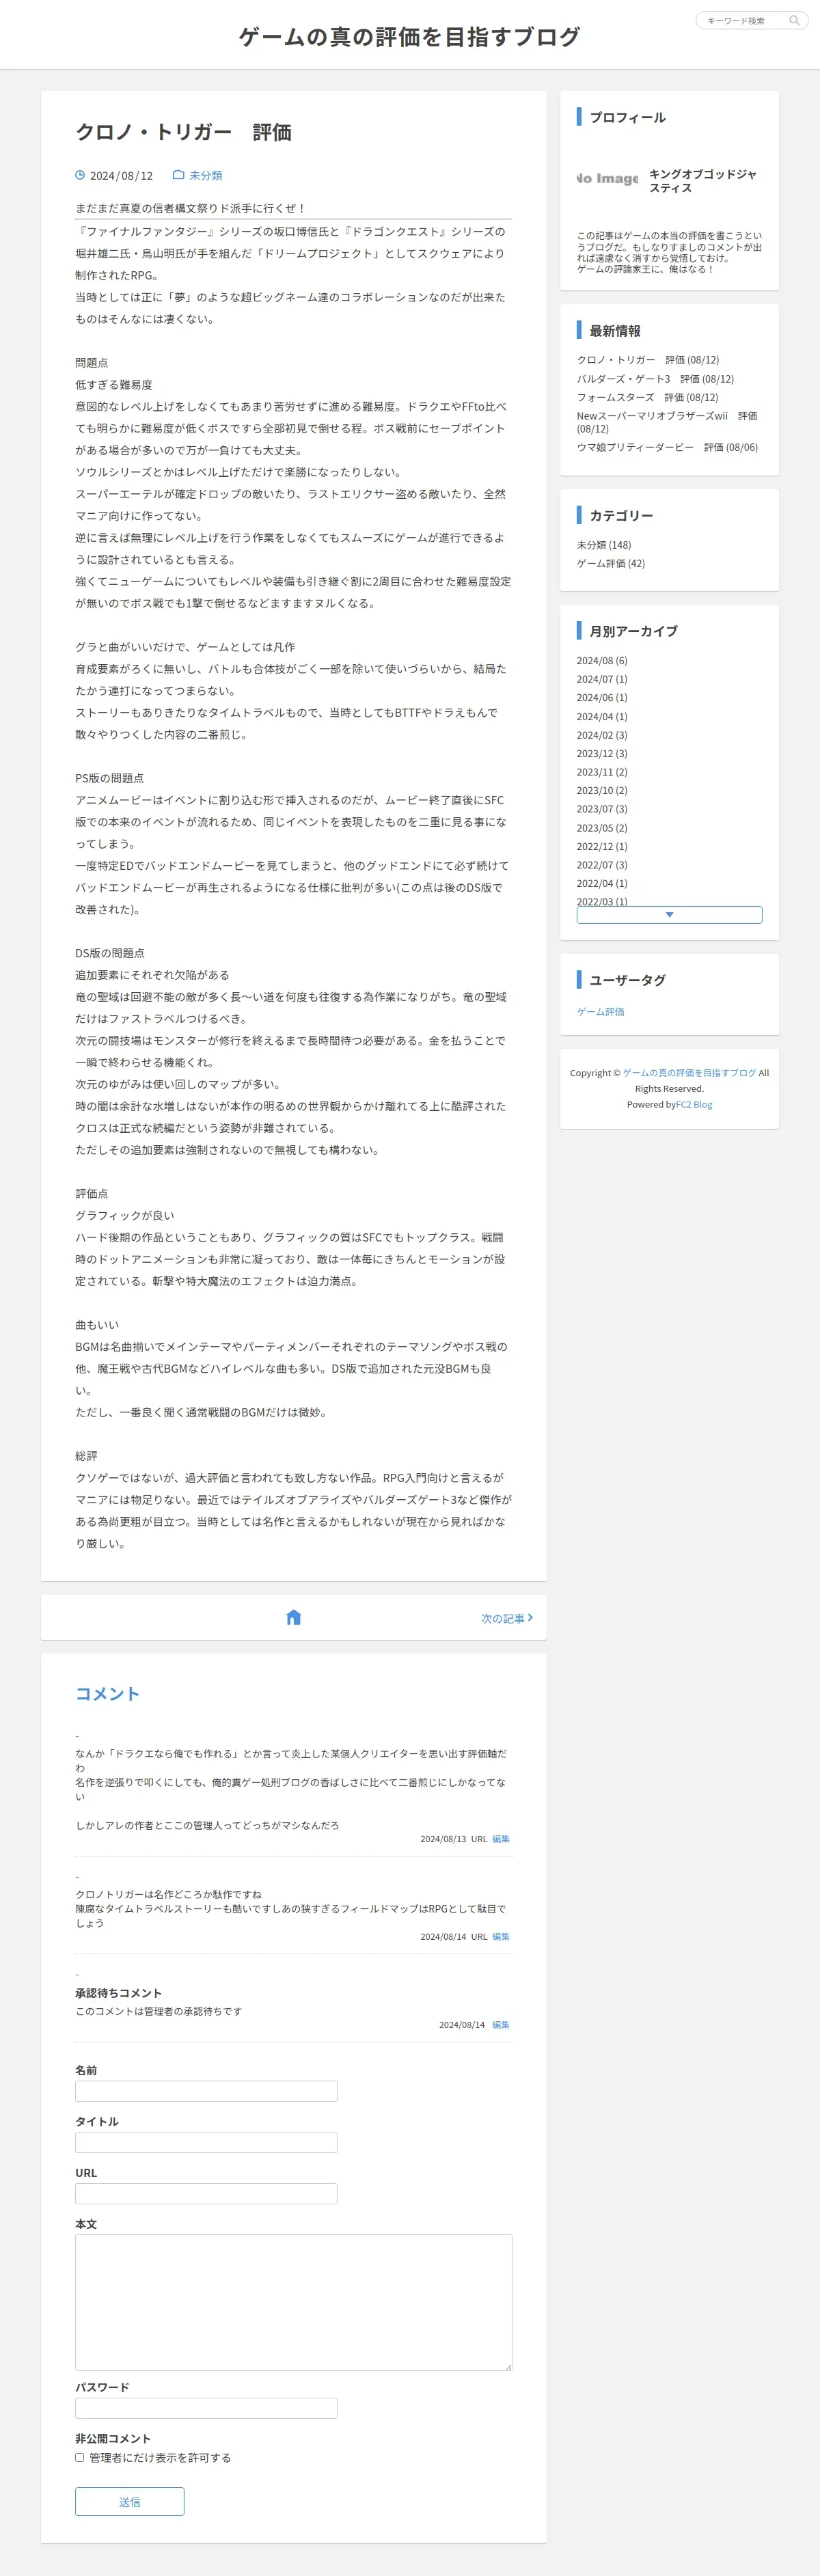Go to 次の記事 link
The height and width of the screenshot is (2576, 820).
tap(507, 1618)
